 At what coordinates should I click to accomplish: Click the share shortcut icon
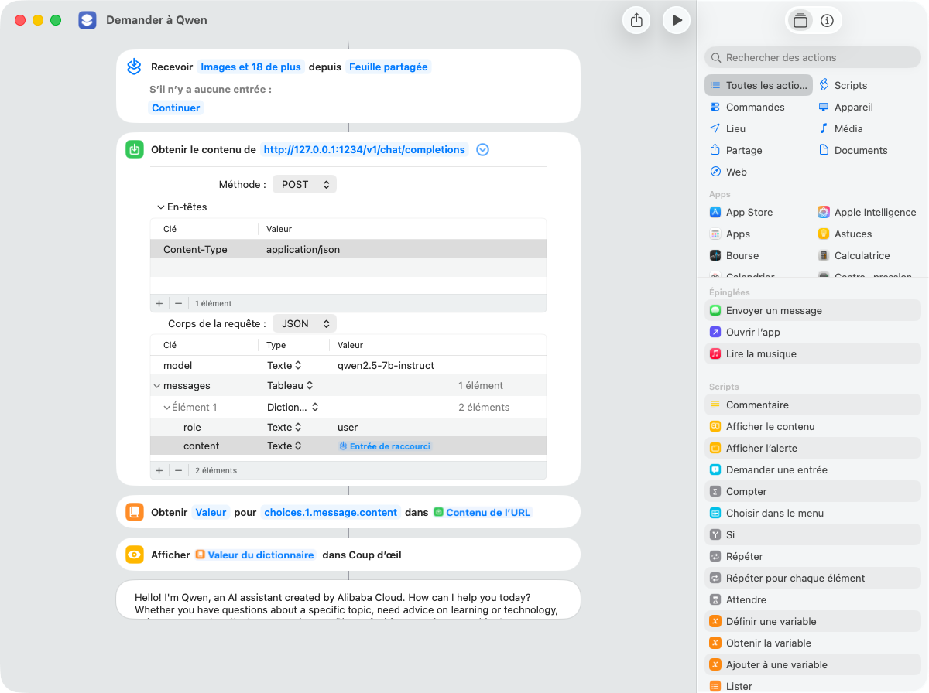636,20
